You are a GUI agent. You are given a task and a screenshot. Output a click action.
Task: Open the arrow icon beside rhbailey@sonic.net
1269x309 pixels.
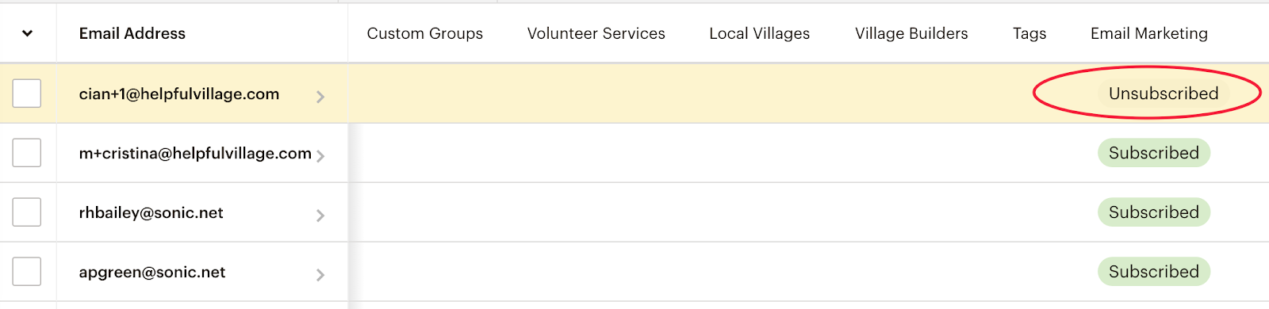(x=320, y=216)
